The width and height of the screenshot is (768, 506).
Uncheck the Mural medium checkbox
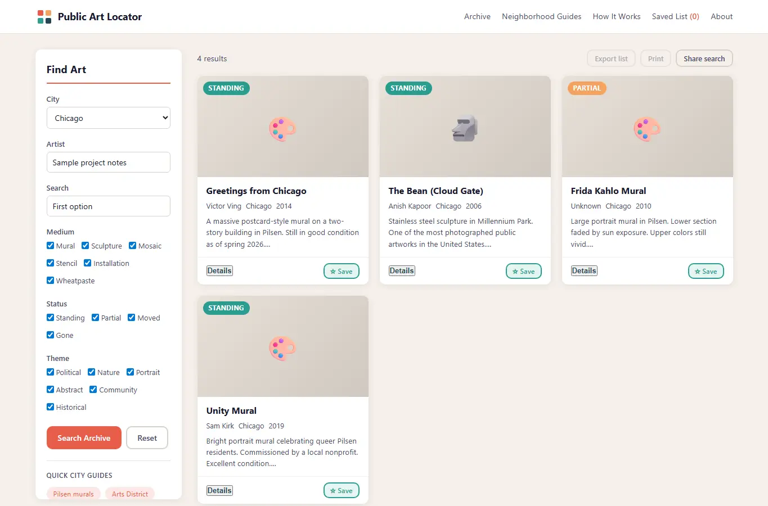click(x=51, y=246)
